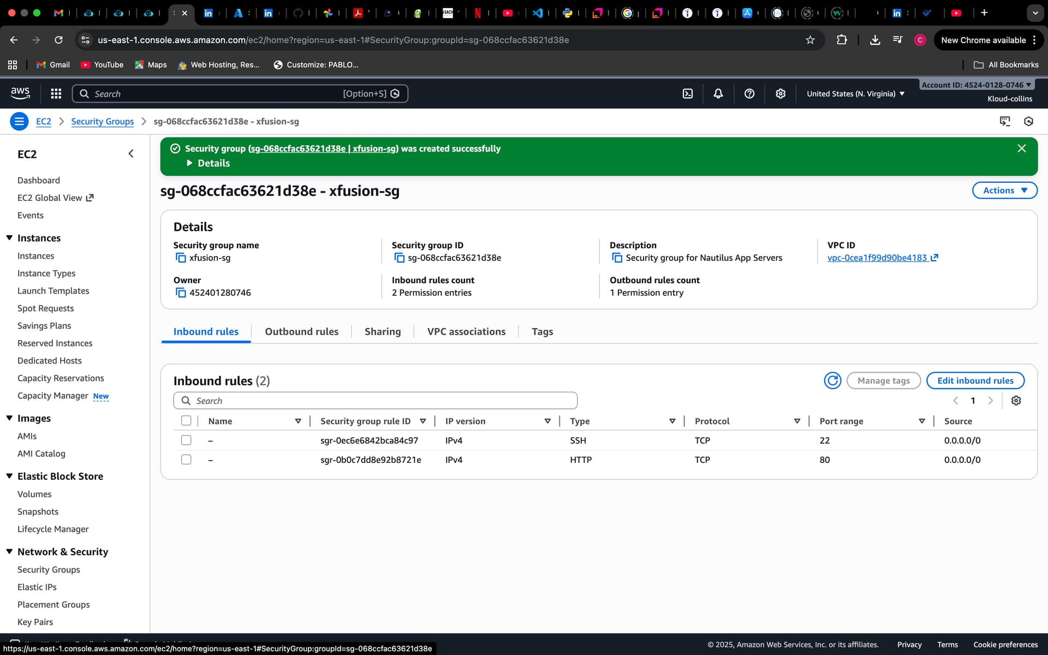Click the AWS support help icon

[749, 94]
